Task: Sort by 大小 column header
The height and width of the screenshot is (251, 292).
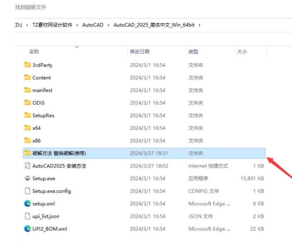Action: tap(242, 52)
